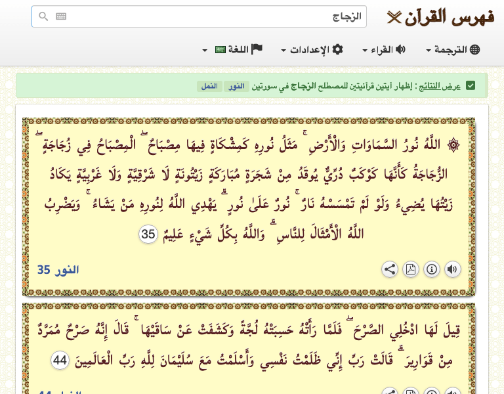Viewport: 504px width, 394px height.
Task: Open the النور 35 verse reference link
Action: (58, 270)
